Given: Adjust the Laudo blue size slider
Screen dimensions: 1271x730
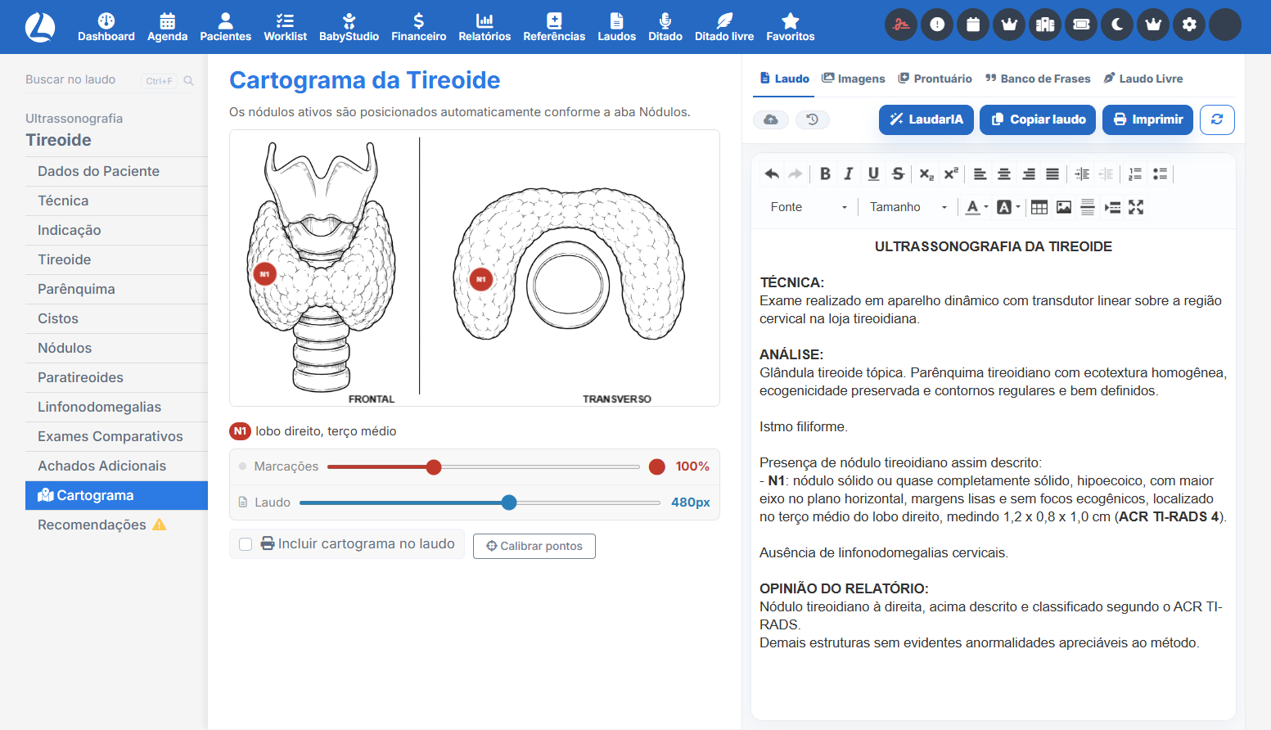Looking at the screenshot, I should coord(509,502).
